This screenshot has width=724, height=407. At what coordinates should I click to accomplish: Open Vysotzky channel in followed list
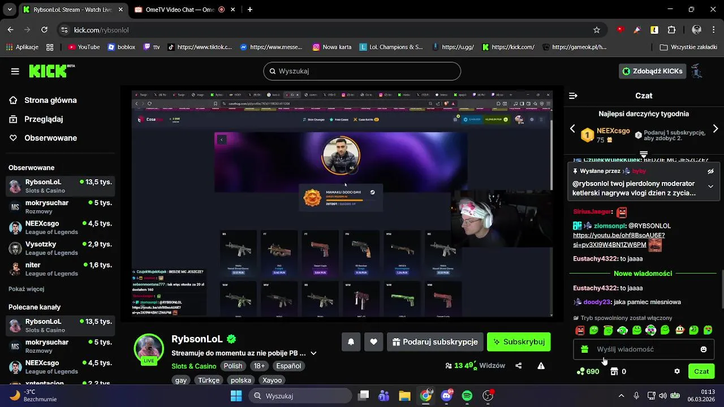coord(60,248)
